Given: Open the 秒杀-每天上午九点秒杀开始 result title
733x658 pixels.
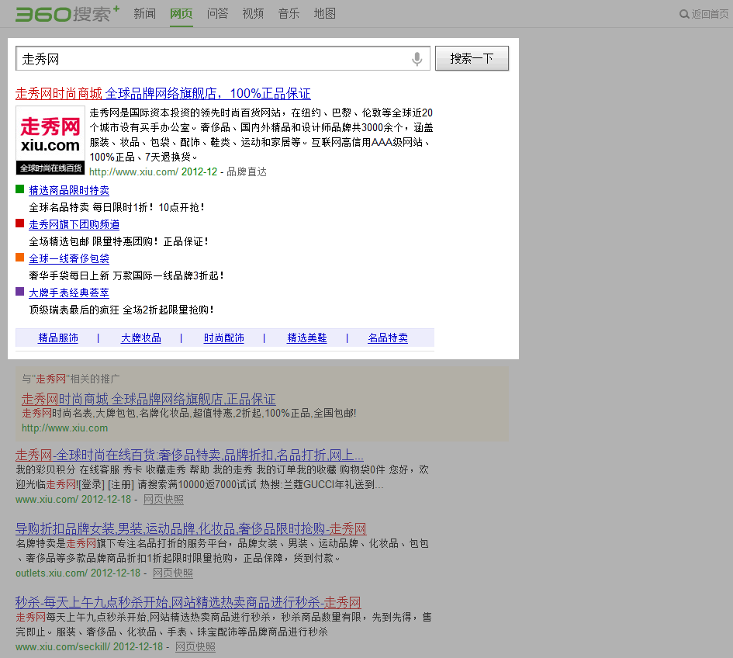Looking at the screenshot, I should pos(188,602).
